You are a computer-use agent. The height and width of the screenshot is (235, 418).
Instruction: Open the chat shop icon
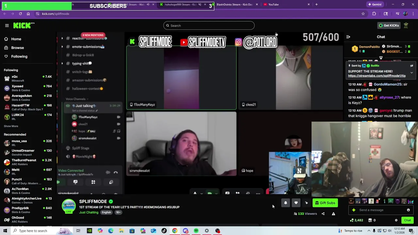370,220
